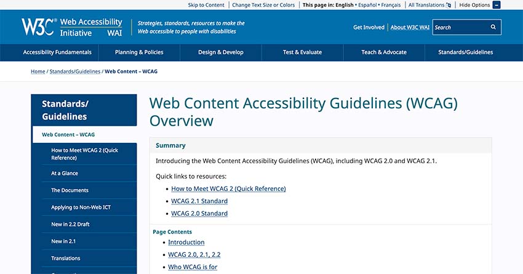Open Planning & Policies menu
Viewport: 523px width, 274px height.
139,52
